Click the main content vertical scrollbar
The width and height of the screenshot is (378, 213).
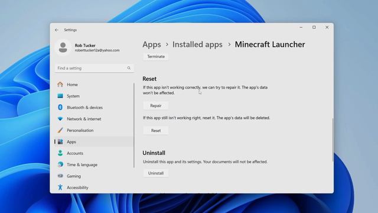[333, 140]
